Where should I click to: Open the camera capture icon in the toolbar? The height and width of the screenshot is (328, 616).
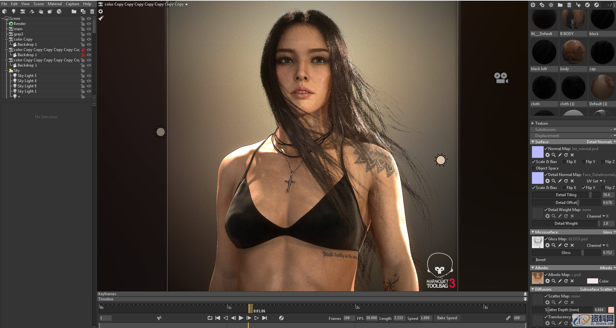pyautogui.click(x=23, y=12)
